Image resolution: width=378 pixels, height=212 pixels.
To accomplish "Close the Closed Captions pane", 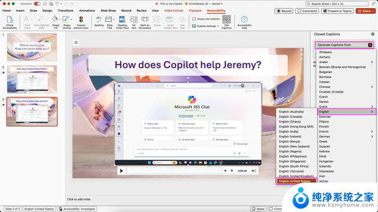I will (373, 34).
